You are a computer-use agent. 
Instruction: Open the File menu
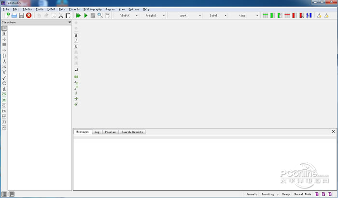click(x=6, y=9)
